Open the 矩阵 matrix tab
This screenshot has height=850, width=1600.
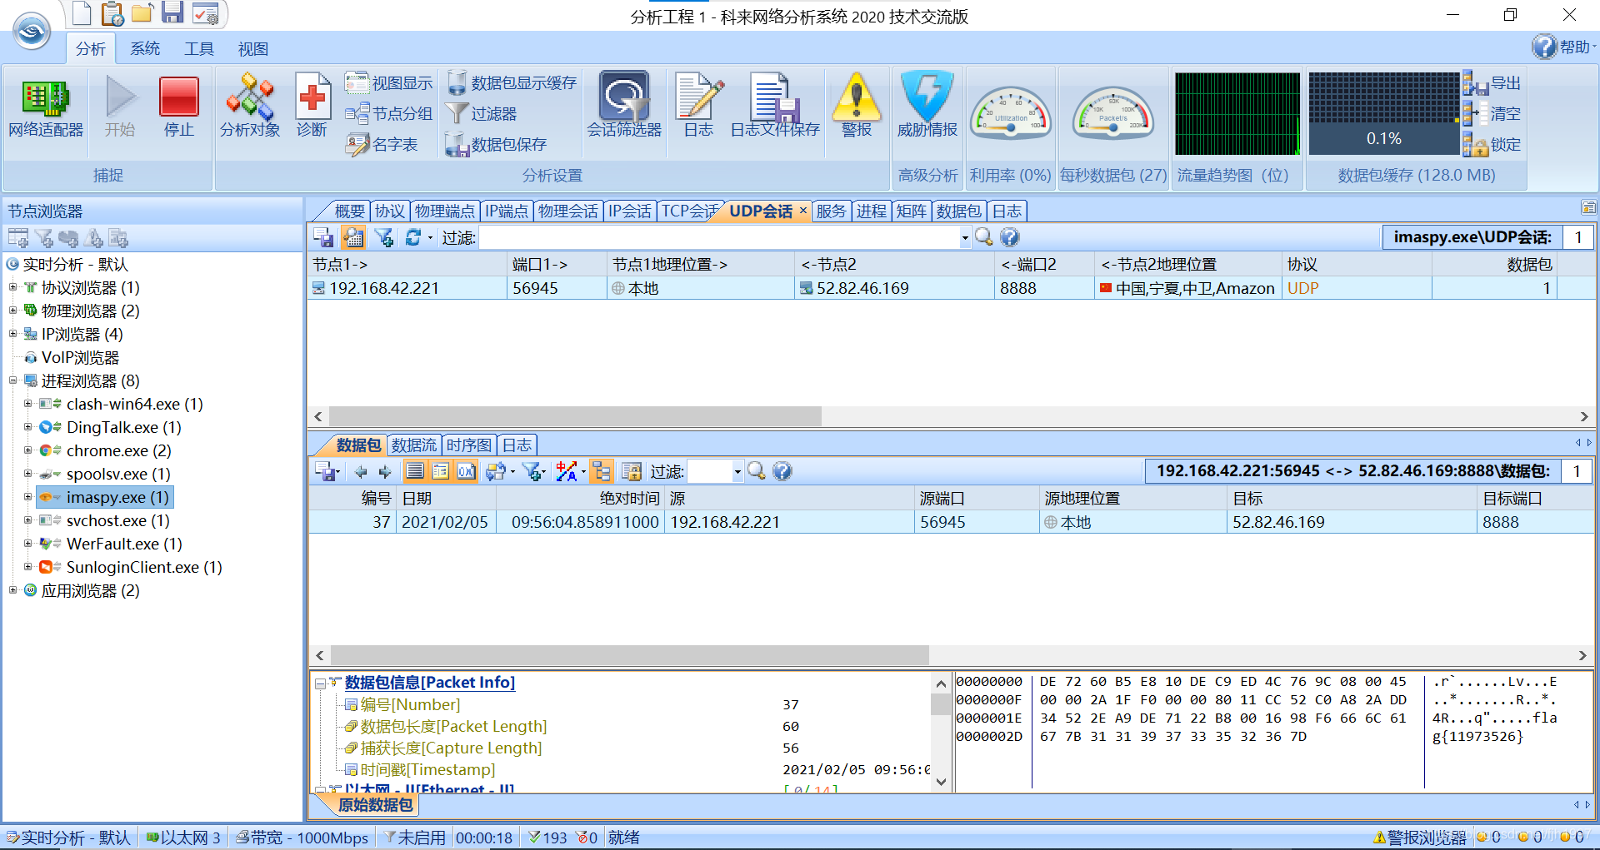pos(912,211)
